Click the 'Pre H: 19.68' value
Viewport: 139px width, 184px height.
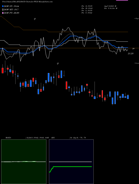(x=87, y=8)
